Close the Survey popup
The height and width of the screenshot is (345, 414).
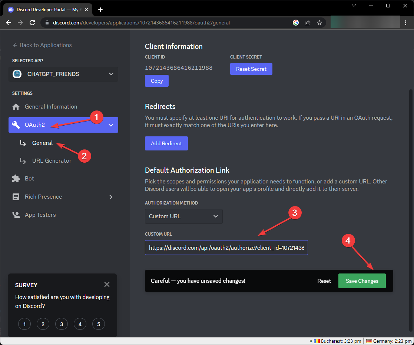point(107,284)
